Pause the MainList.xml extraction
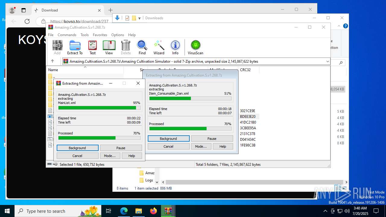Screen dimensions: 386x217 pos(121,148)
